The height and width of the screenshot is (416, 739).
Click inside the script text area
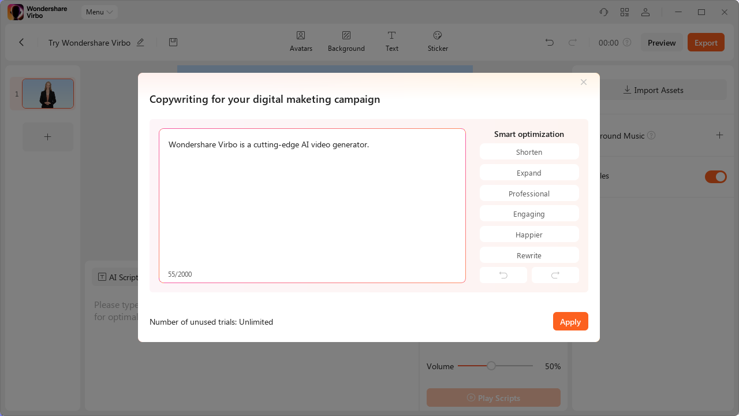[312, 206]
